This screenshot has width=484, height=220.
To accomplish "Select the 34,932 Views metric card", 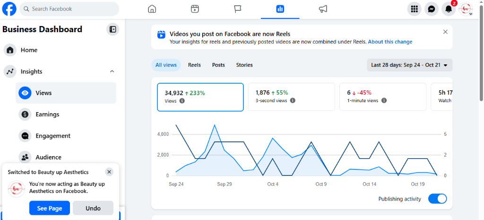I will tap(200, 97).
